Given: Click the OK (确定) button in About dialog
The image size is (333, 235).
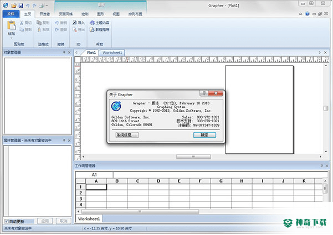Looking at the screenshot, I should pyautogui.click(x=204, y=135).
